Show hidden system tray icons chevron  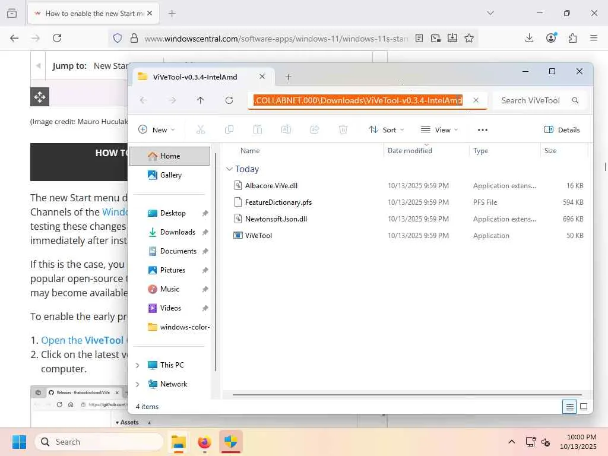pyautogui.click(x=512, y=442)
